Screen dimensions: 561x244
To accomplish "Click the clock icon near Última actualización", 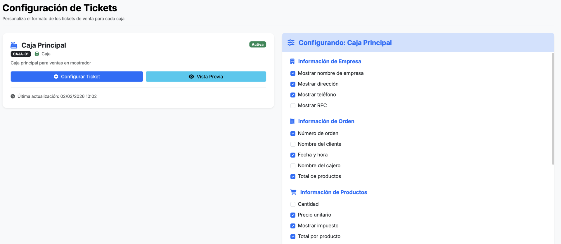I will tap(13, 96).
